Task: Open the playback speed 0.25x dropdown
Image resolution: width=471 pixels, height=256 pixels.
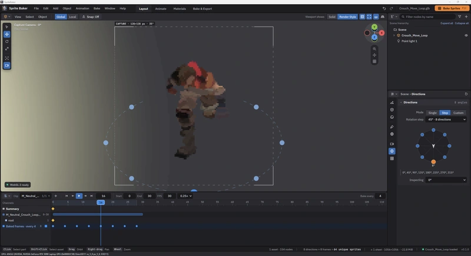Action: pyautogui.click(x=185, y=196)
